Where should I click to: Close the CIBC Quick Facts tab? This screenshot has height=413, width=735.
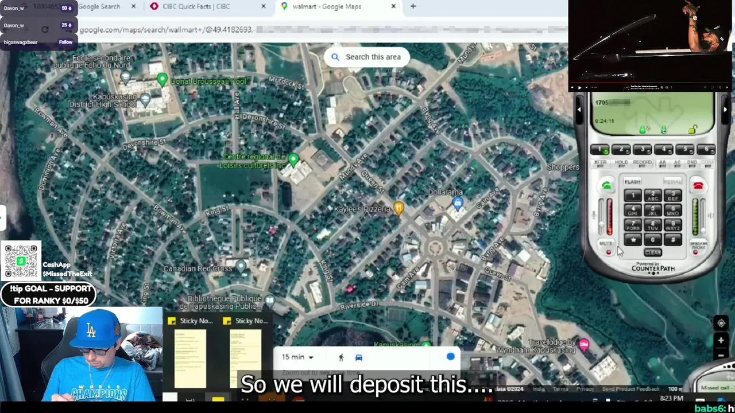pos(264,6)
